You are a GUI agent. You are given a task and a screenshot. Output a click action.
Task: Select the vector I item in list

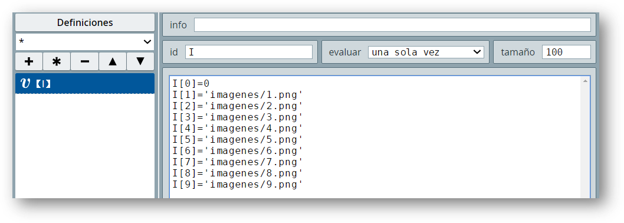tap(85, 84)
